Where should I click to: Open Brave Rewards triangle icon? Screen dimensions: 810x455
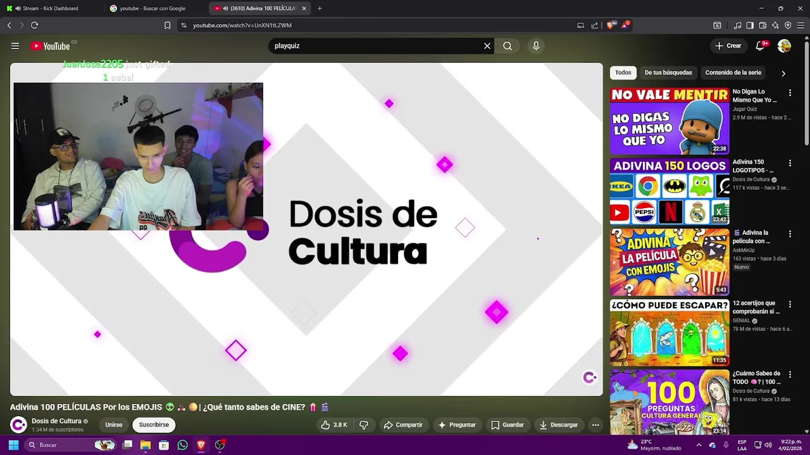(625, 25)
